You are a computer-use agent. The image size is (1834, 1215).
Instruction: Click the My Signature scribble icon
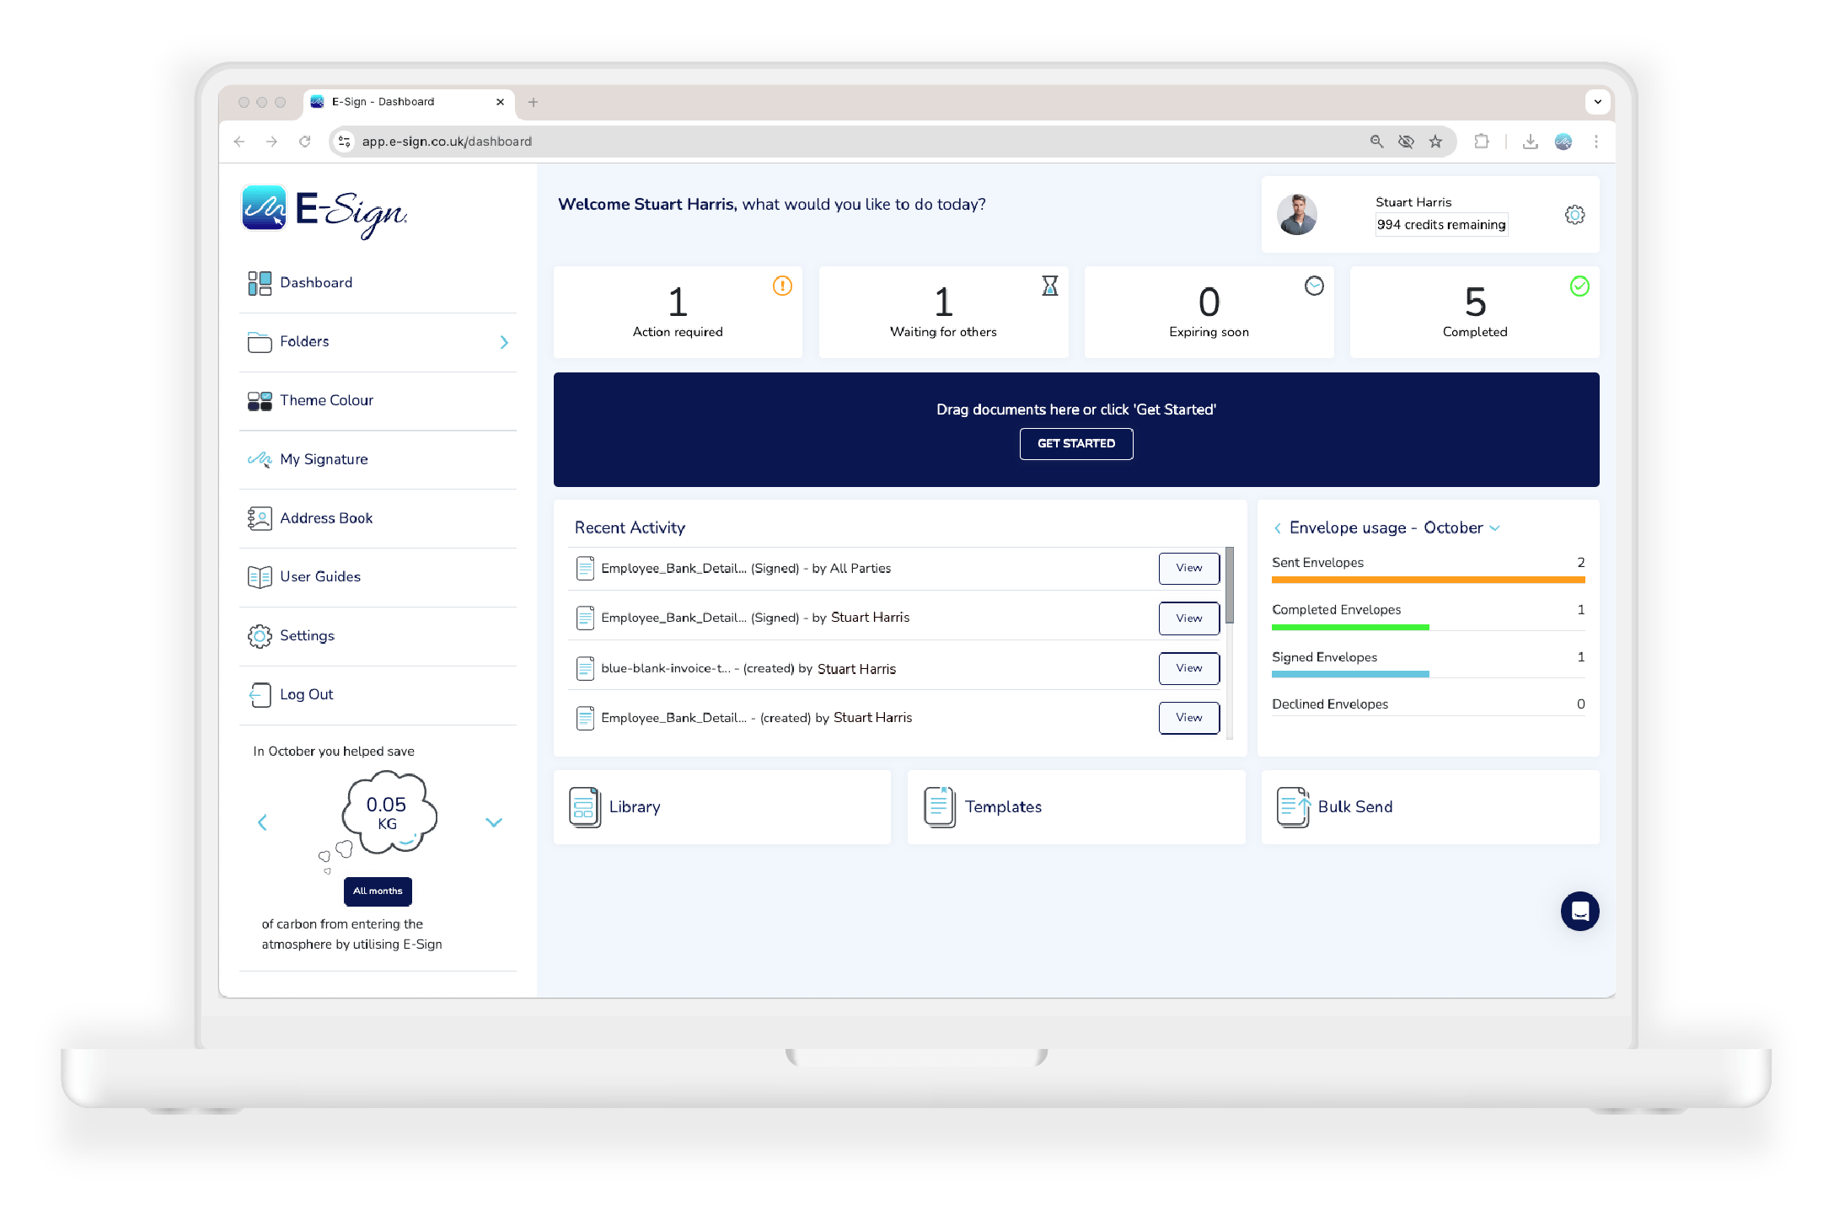[x=260, y=459]
